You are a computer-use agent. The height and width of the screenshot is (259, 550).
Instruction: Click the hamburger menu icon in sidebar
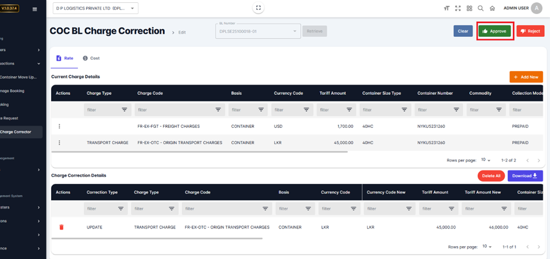pos(35,9)
